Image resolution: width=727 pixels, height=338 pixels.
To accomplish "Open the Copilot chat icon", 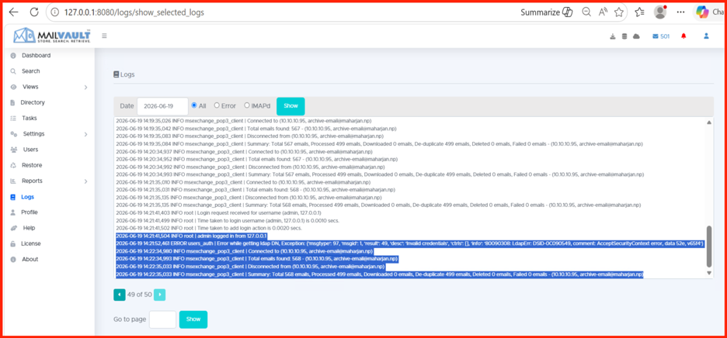I will [702, 12].
